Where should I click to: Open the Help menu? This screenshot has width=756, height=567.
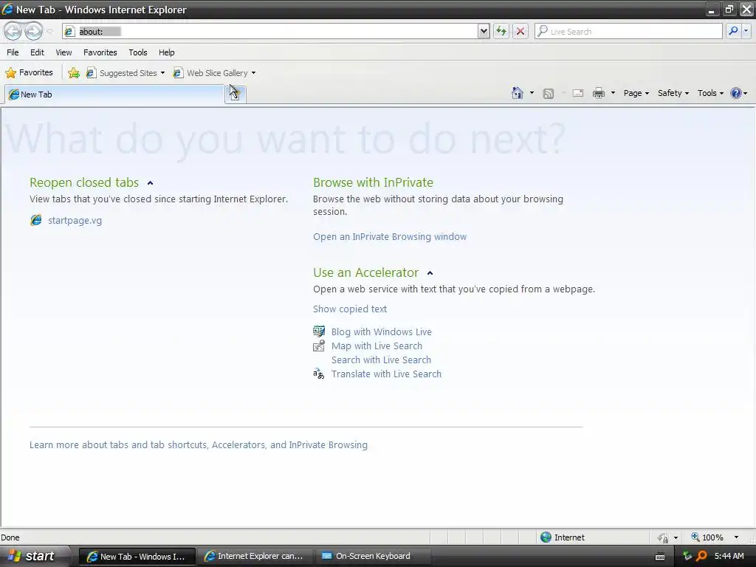(x=167, y=52)
